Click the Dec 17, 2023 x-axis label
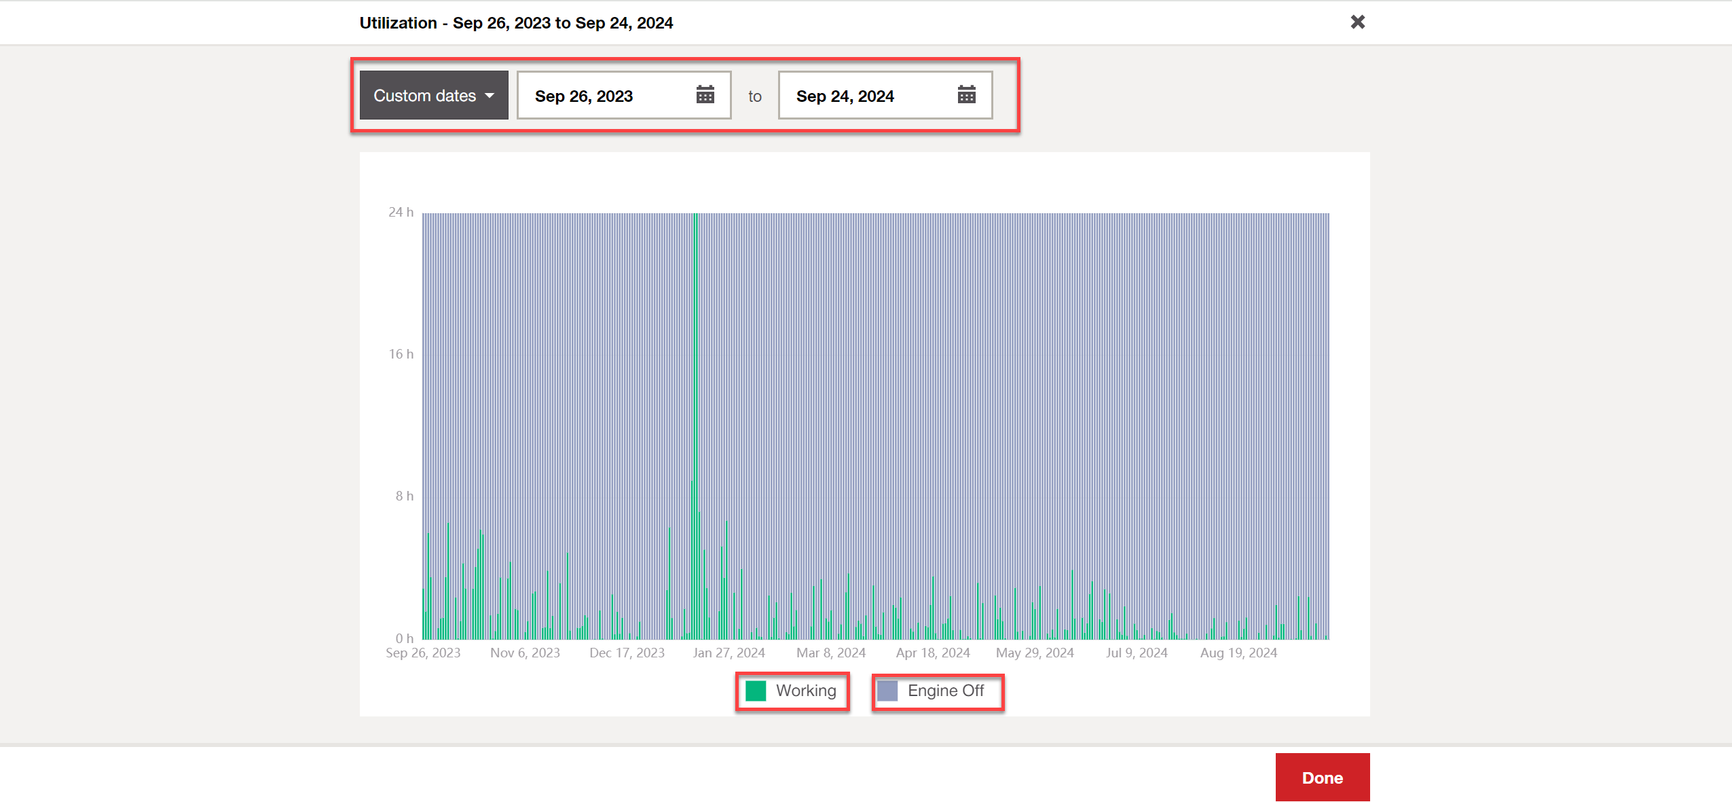The width and height of the screenshot is (1732, 802). pyautogui.click(x=627, y=653)
